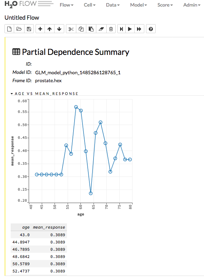Image resolution: width=204 pixels, height=278 pixels.
Task: Create a new flow
Action: tap(9, 29)
